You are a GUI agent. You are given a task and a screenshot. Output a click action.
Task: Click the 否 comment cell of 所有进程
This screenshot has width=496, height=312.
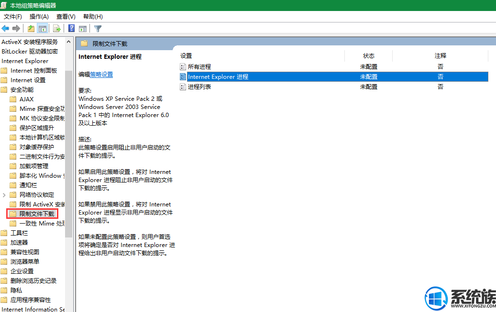click(x=441, y=67)
